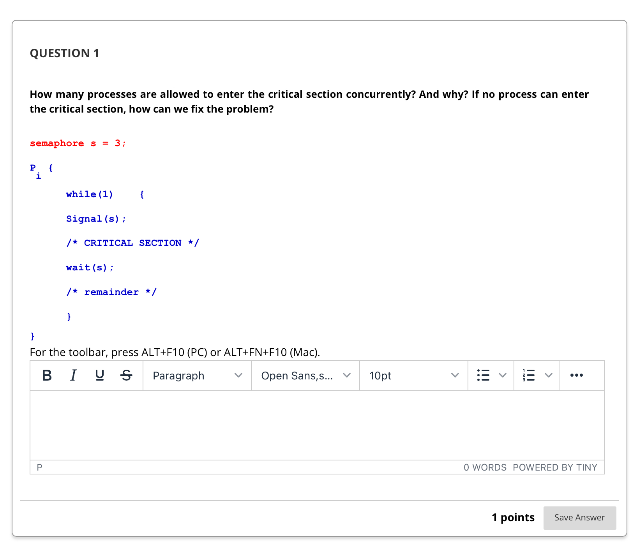The height and width of the screenshot is (559, 639).
Task: Open the Paragraph style dropdown
Action: (196, 375)
